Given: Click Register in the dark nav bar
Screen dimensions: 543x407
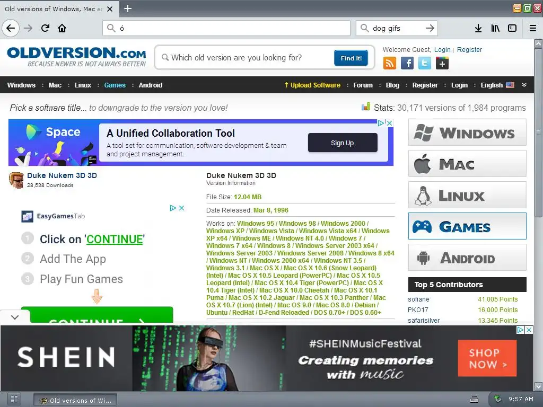Looking at the screenshot, I should pos(425,85).
